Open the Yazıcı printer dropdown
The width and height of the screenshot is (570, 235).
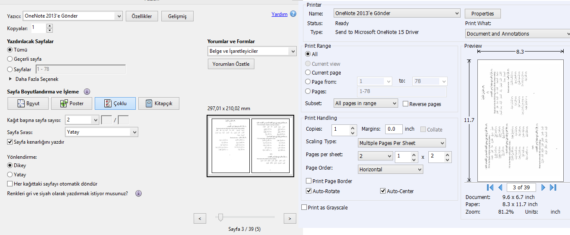(73, 16)
